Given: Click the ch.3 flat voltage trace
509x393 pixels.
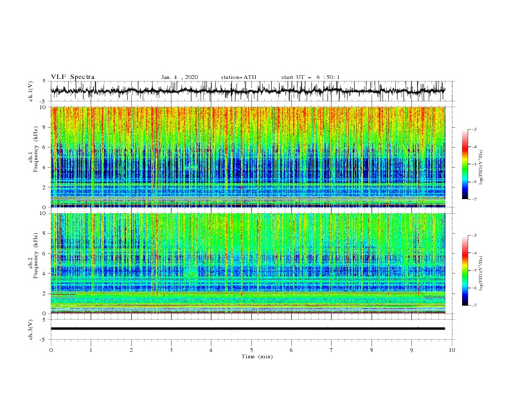Looking at the screenshot, I should point(247,329).
